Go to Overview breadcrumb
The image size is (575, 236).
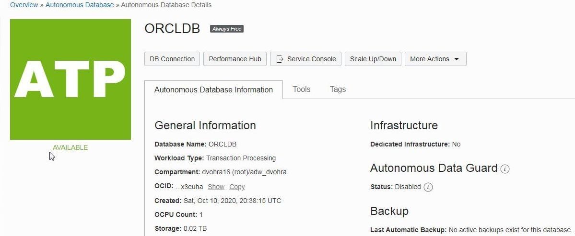(24, 5)
